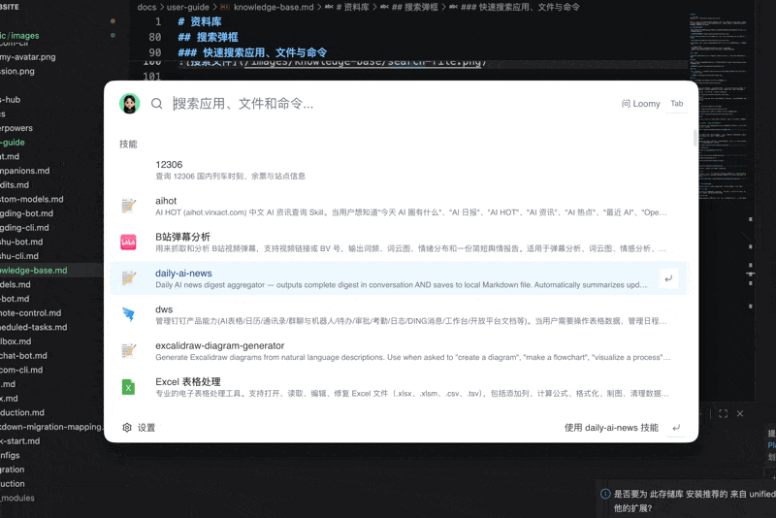This screenshot has height=518, width=776.
Task: Open shu-bot.md in the explorer
Action: pyautogui.click(x=21, y=242)
